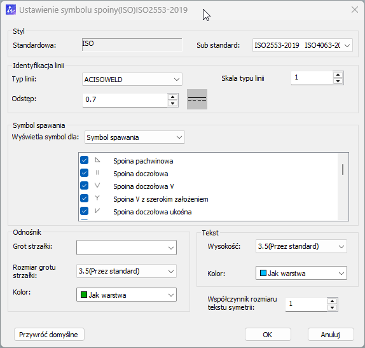Open the Grot strzałki dropdown
The image size is (365, 348).
[127, 247]
